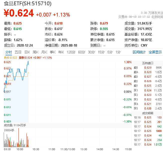Image resolution: width=163 pixels, height=154 pixels.
Task: Click the current price ¥0.624
Action: (19, 13)
